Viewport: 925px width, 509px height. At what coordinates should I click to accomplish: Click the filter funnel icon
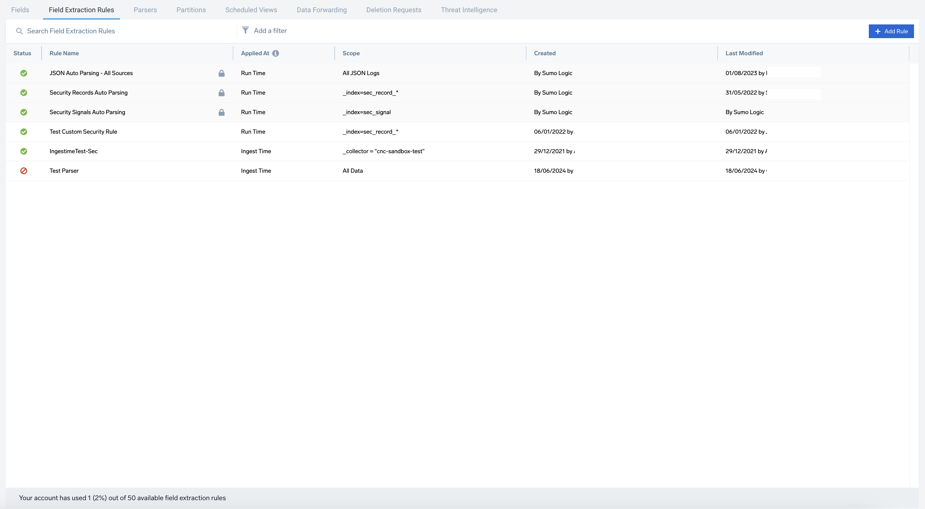pyautogui.click(x=245, y=31)
